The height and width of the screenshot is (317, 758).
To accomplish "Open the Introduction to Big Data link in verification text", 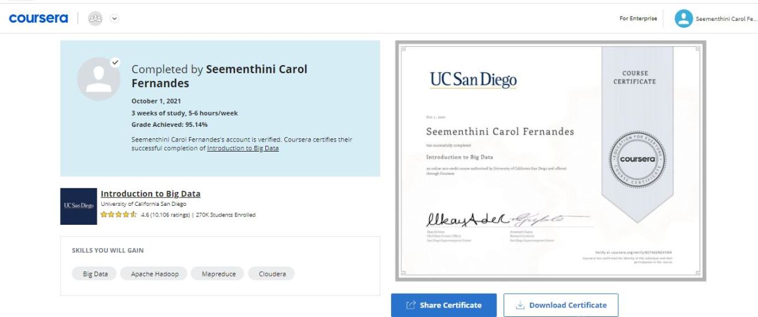I will pos(243,148).
